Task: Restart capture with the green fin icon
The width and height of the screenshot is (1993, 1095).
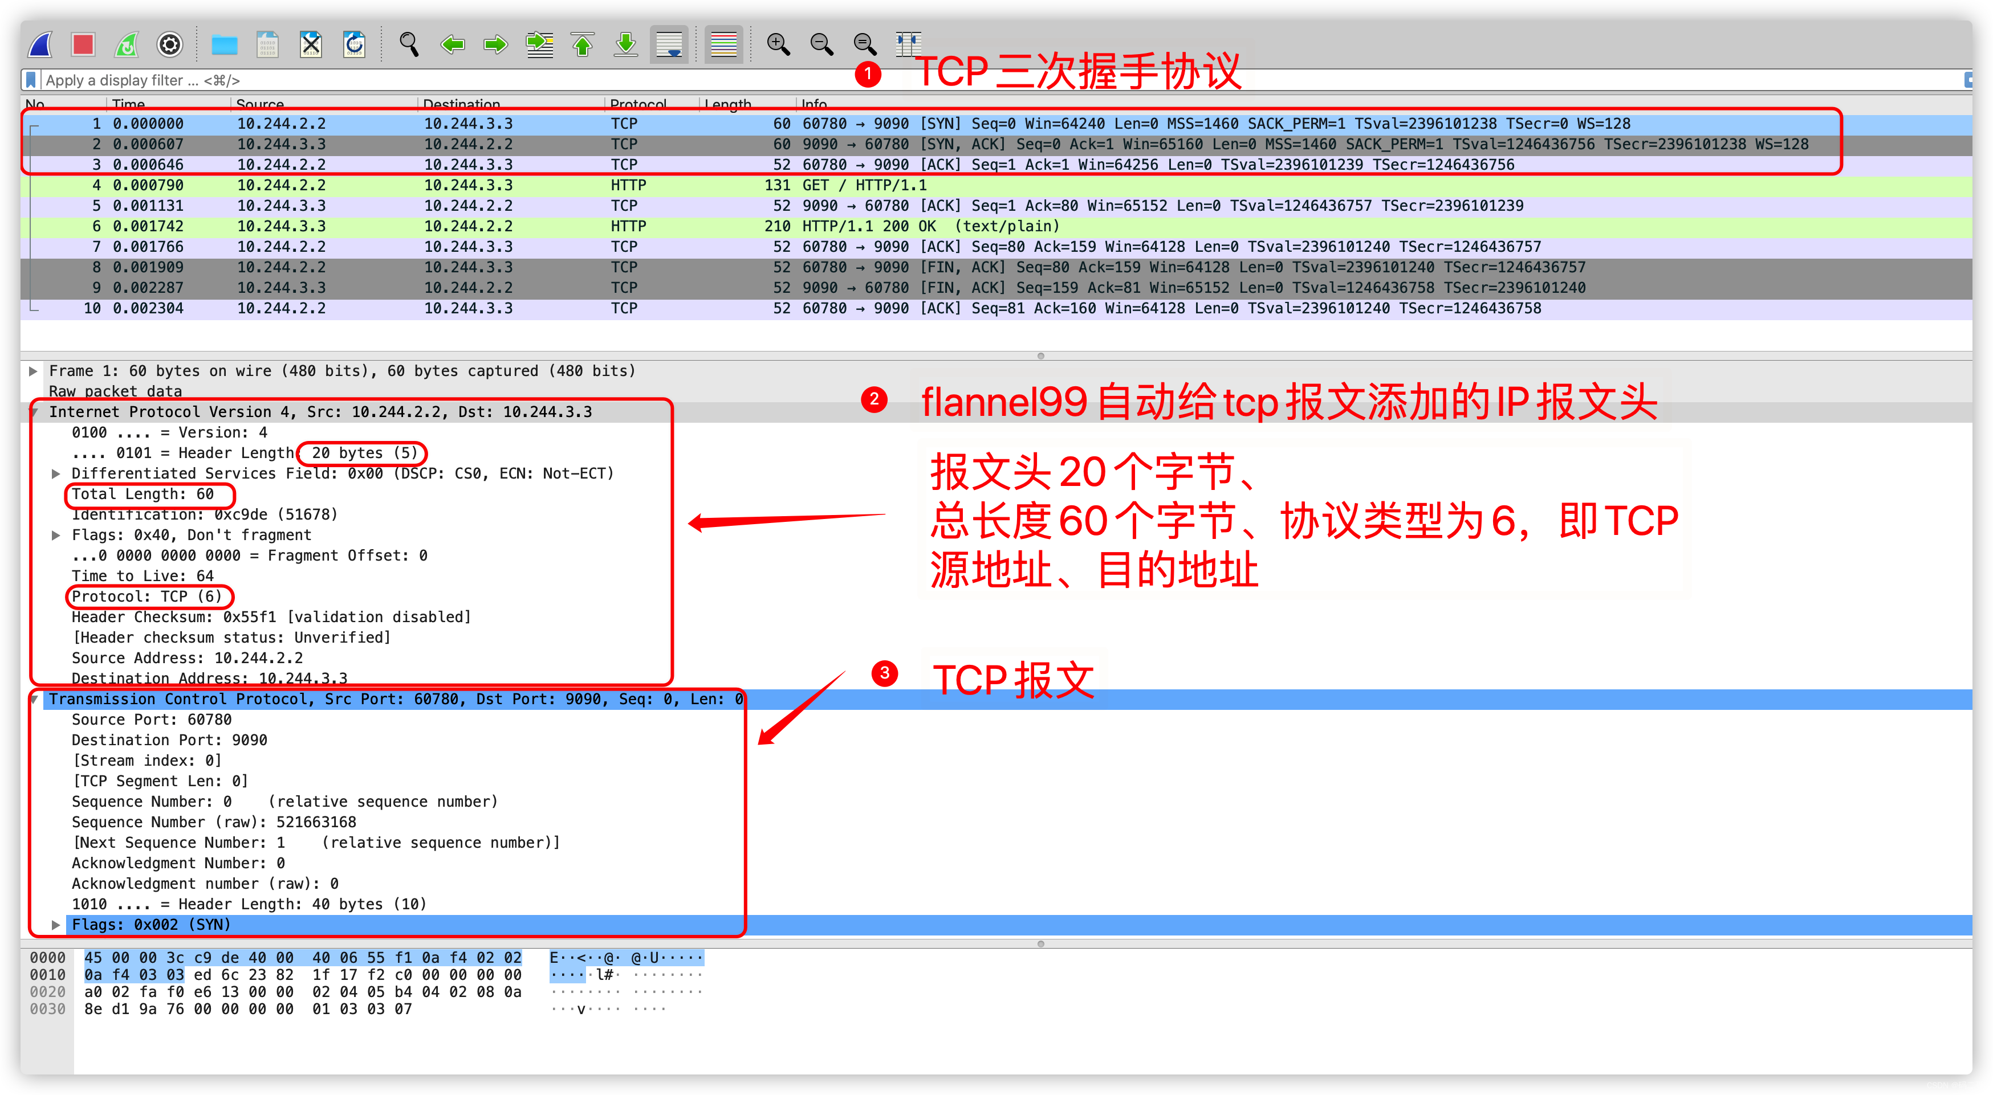Action: click(x=126, y=45)
